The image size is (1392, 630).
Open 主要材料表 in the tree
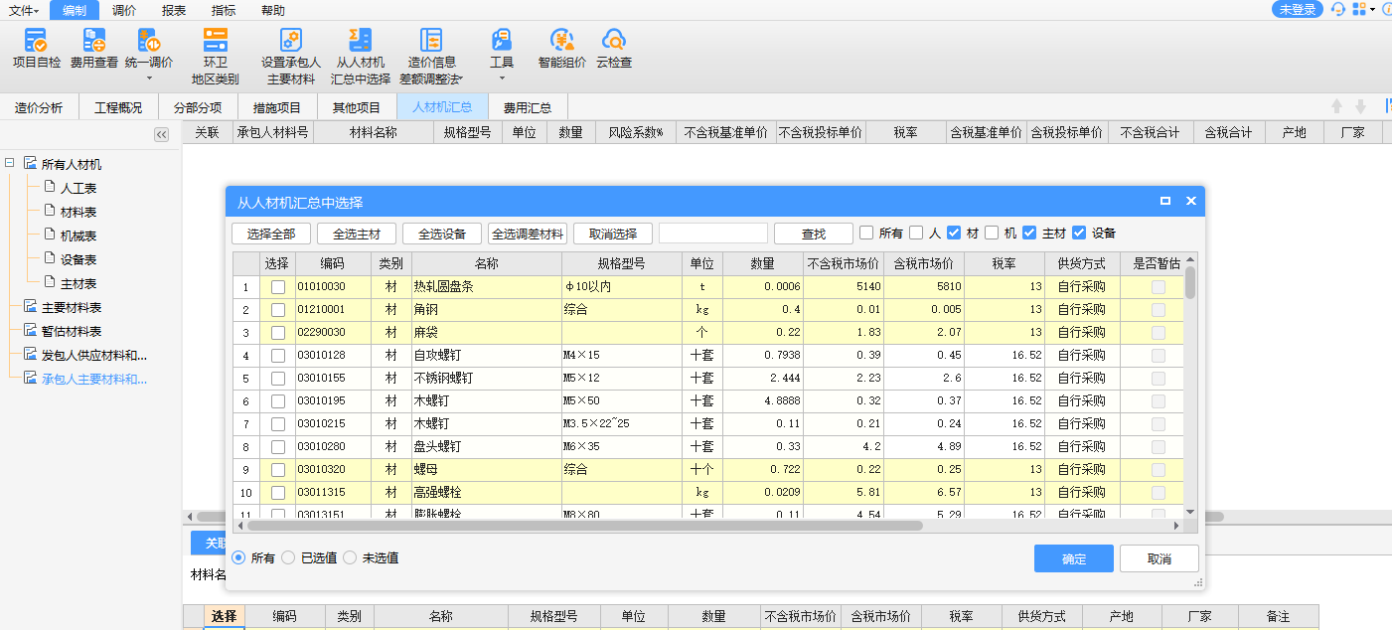click(x=72, y=307)
